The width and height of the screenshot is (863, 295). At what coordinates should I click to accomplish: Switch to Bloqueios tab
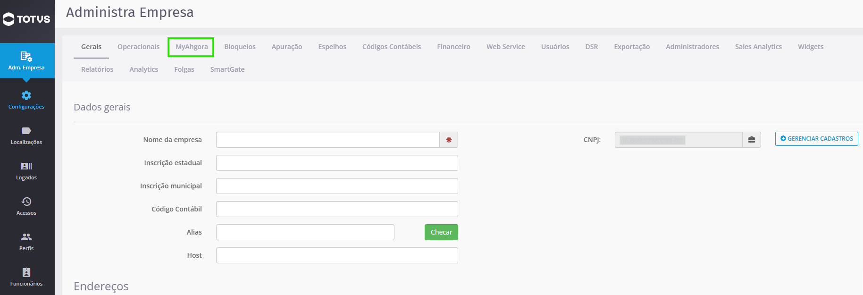pyautogui.click(x=240, y=47)
